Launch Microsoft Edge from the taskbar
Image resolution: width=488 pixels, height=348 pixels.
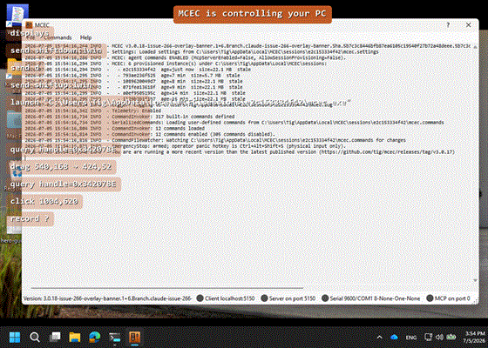(95, 338)
